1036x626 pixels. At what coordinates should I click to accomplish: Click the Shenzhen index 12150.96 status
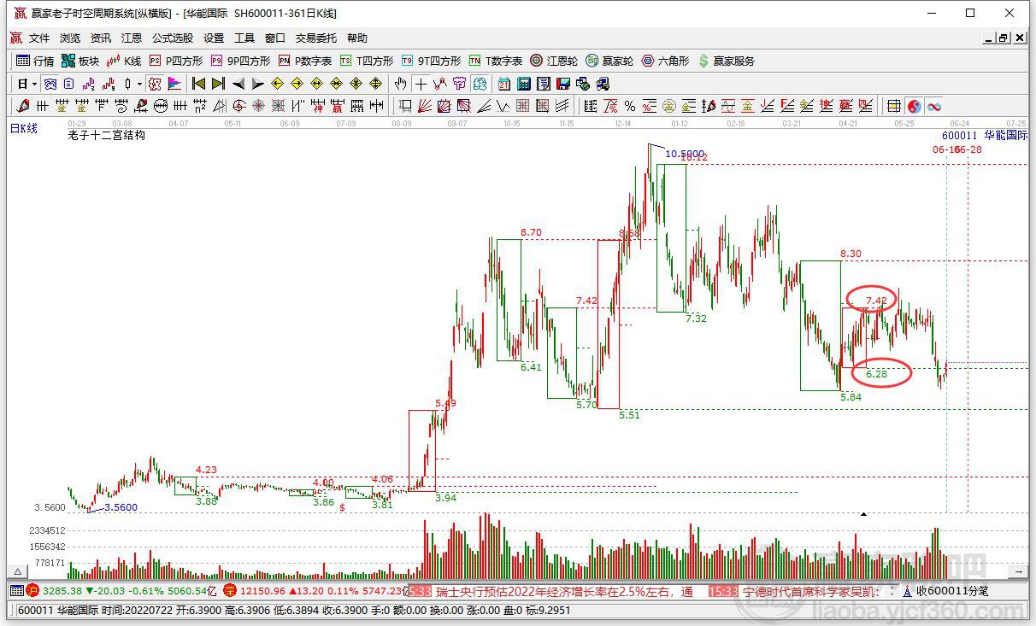316,591
